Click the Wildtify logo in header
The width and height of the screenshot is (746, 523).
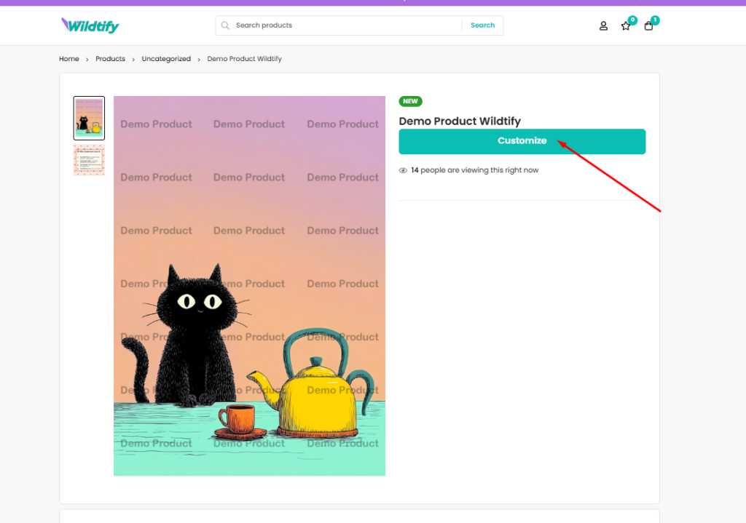(x=90, y=25)
